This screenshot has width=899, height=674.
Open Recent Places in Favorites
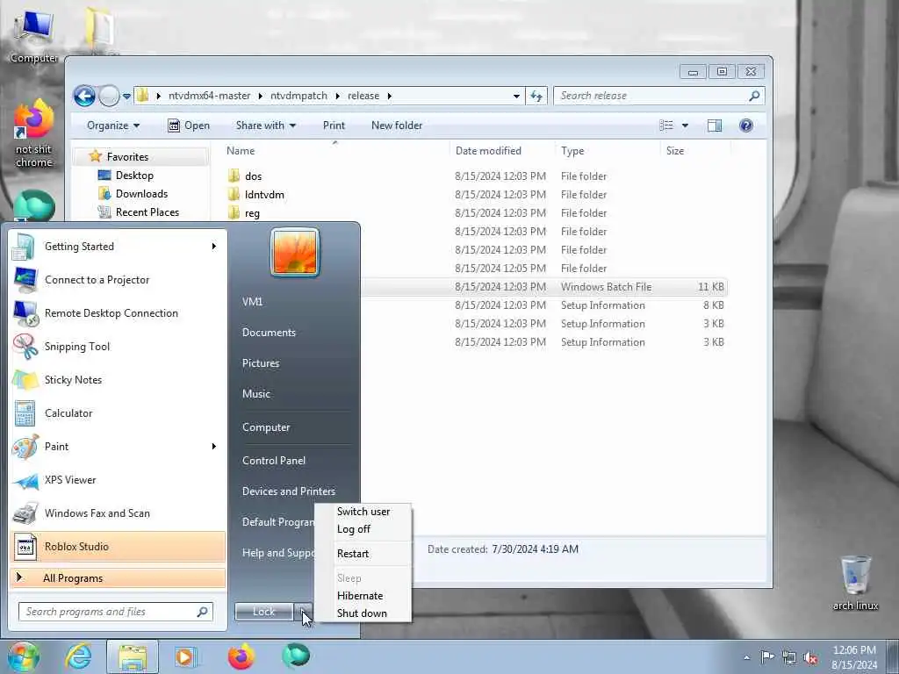tap(138, 212)
